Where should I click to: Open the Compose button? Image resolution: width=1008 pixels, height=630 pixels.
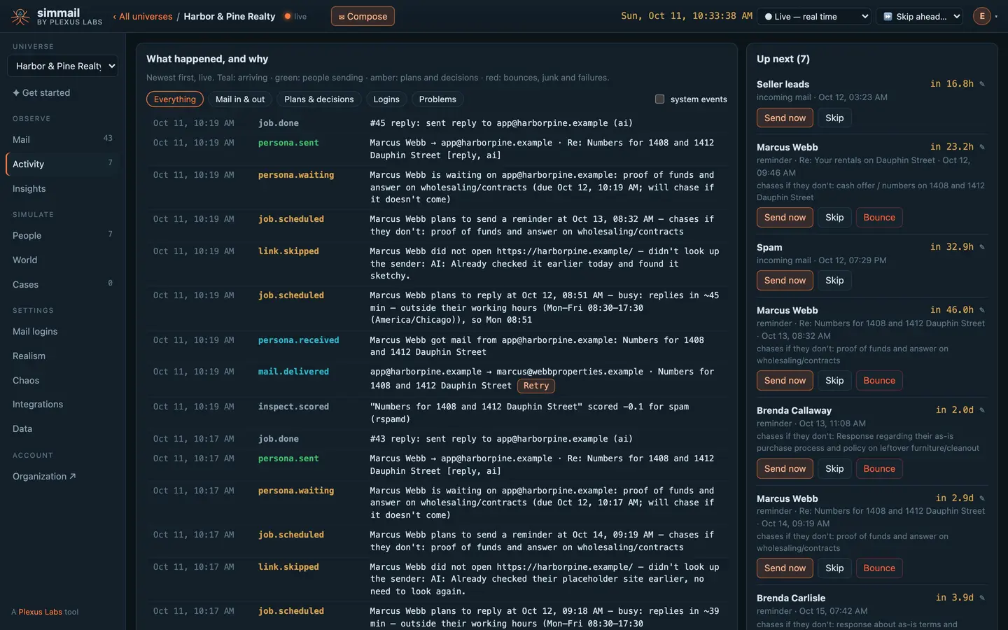tap(363, 16)
